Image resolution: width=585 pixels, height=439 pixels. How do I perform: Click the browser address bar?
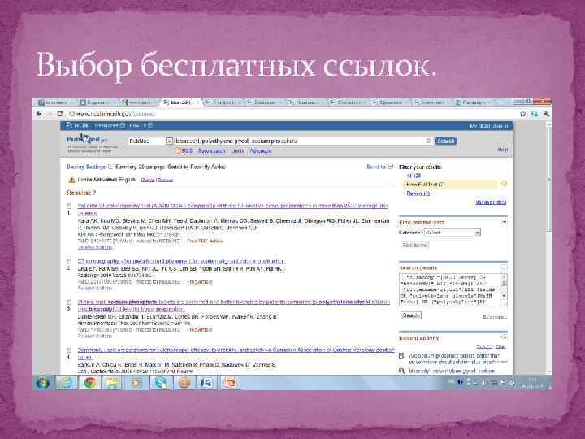[x=292, y=114]
